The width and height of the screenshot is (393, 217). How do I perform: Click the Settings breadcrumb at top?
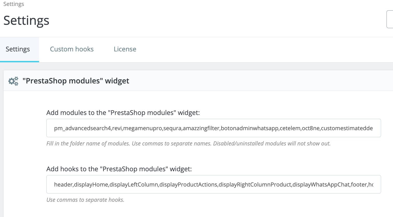click(14, 4)
